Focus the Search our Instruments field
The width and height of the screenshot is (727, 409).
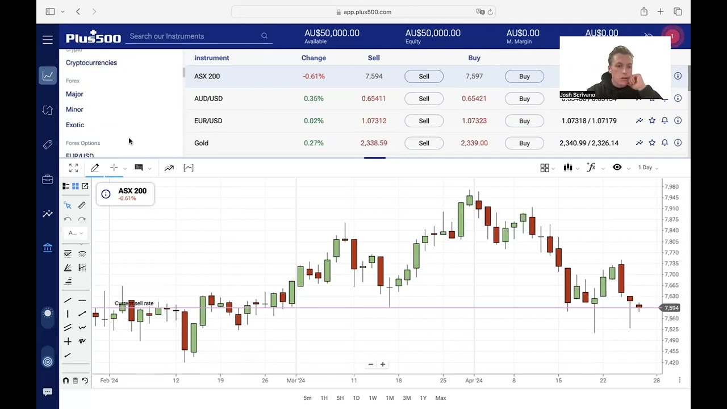pos(198,36)
